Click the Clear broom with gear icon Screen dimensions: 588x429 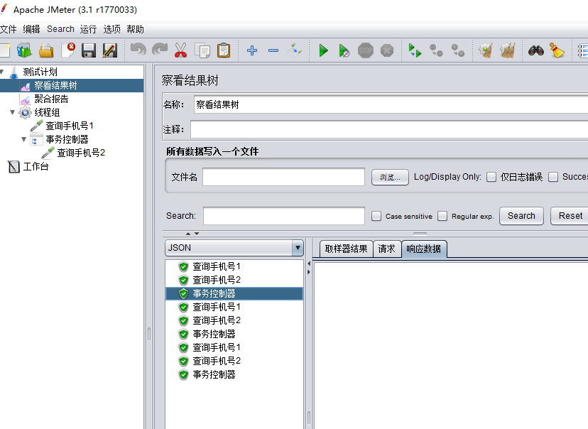486,50
